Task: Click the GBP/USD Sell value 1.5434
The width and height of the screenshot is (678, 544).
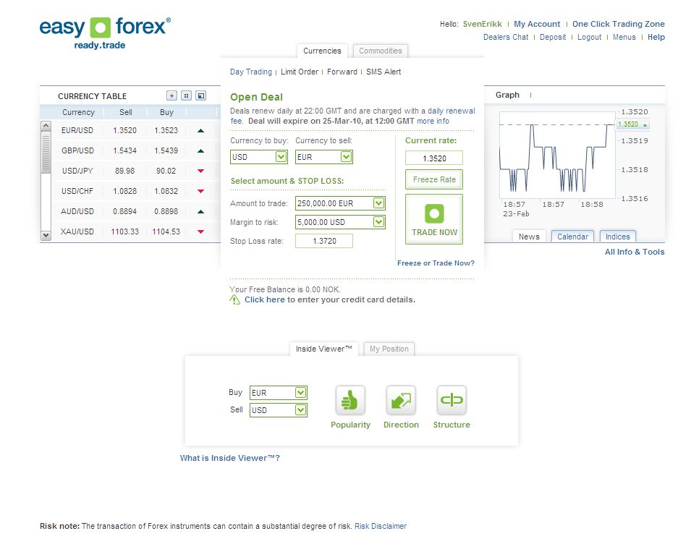Action: click(124, 150)
